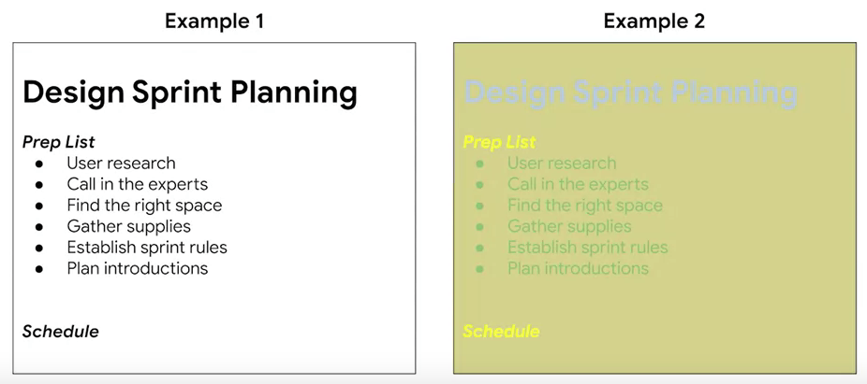Click the yellow Prep List label
Screen dimensions: 867x384
point(499,142)
